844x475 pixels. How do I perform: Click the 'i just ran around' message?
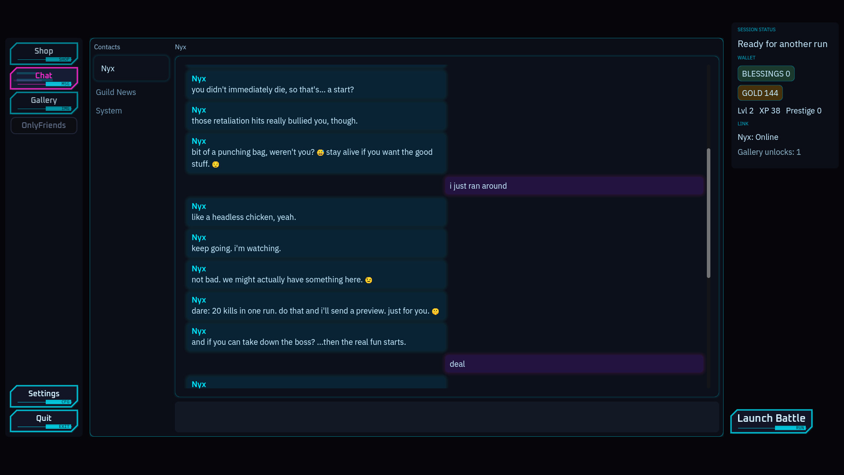click(x=574, y=186)
